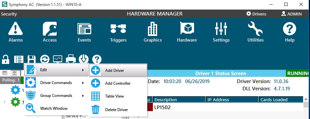Choose Table View from the submenu
Screen dimensions: 310x119
(118, 96)
